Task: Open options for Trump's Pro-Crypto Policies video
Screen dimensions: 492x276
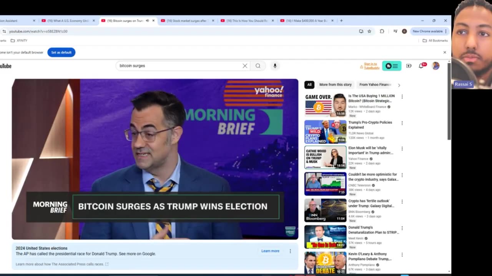Action: (402, 123)
